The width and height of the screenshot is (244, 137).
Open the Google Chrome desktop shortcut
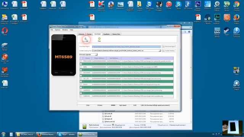pyautogui.click(x=236, y=6)
